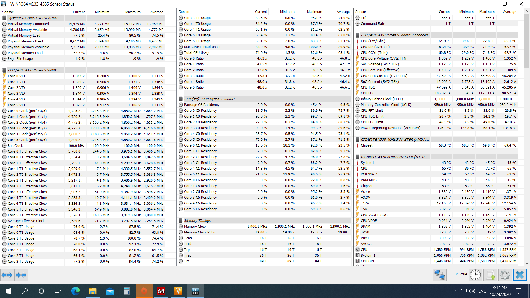Click the bolt icon beside CPU EDC

tap(357, 93)
